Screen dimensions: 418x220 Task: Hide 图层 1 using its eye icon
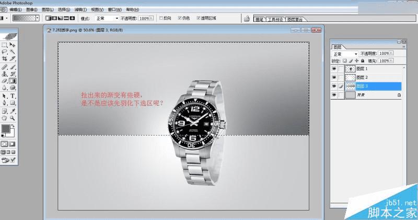click(334, 69)
